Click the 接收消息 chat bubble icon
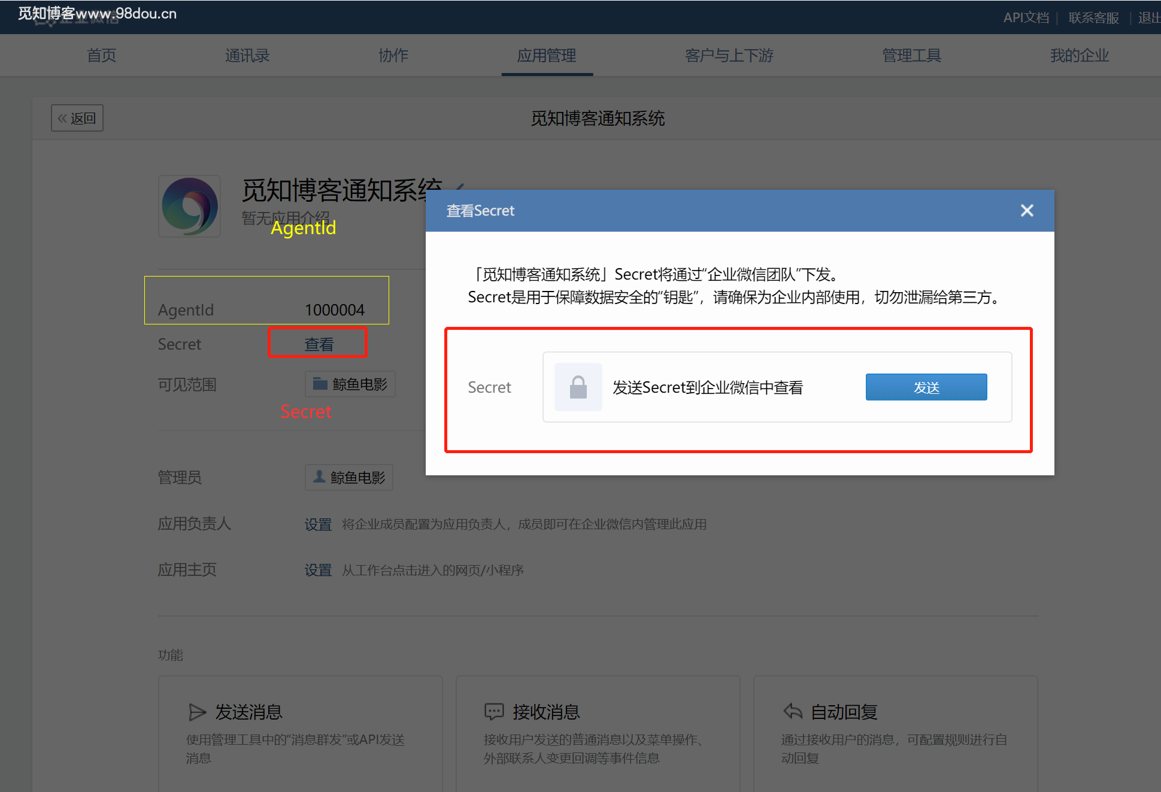The width and height of the screenshot is (1161, 792). (x=494, y=712)
